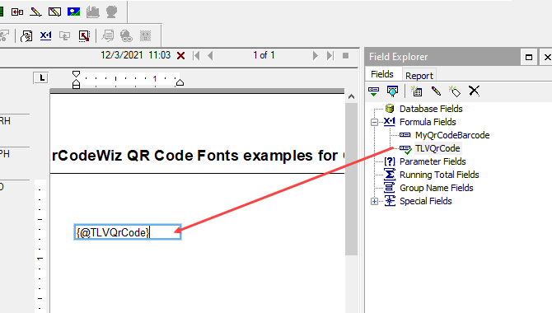Maximize the Field Explorer panel

coord(529,57)
